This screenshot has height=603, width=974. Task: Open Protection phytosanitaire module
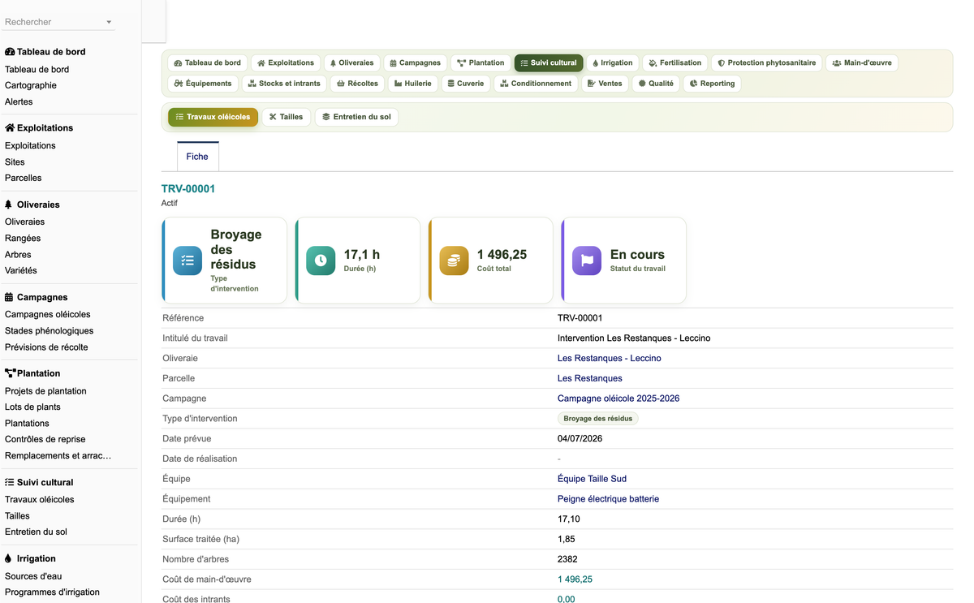[767, 62]
